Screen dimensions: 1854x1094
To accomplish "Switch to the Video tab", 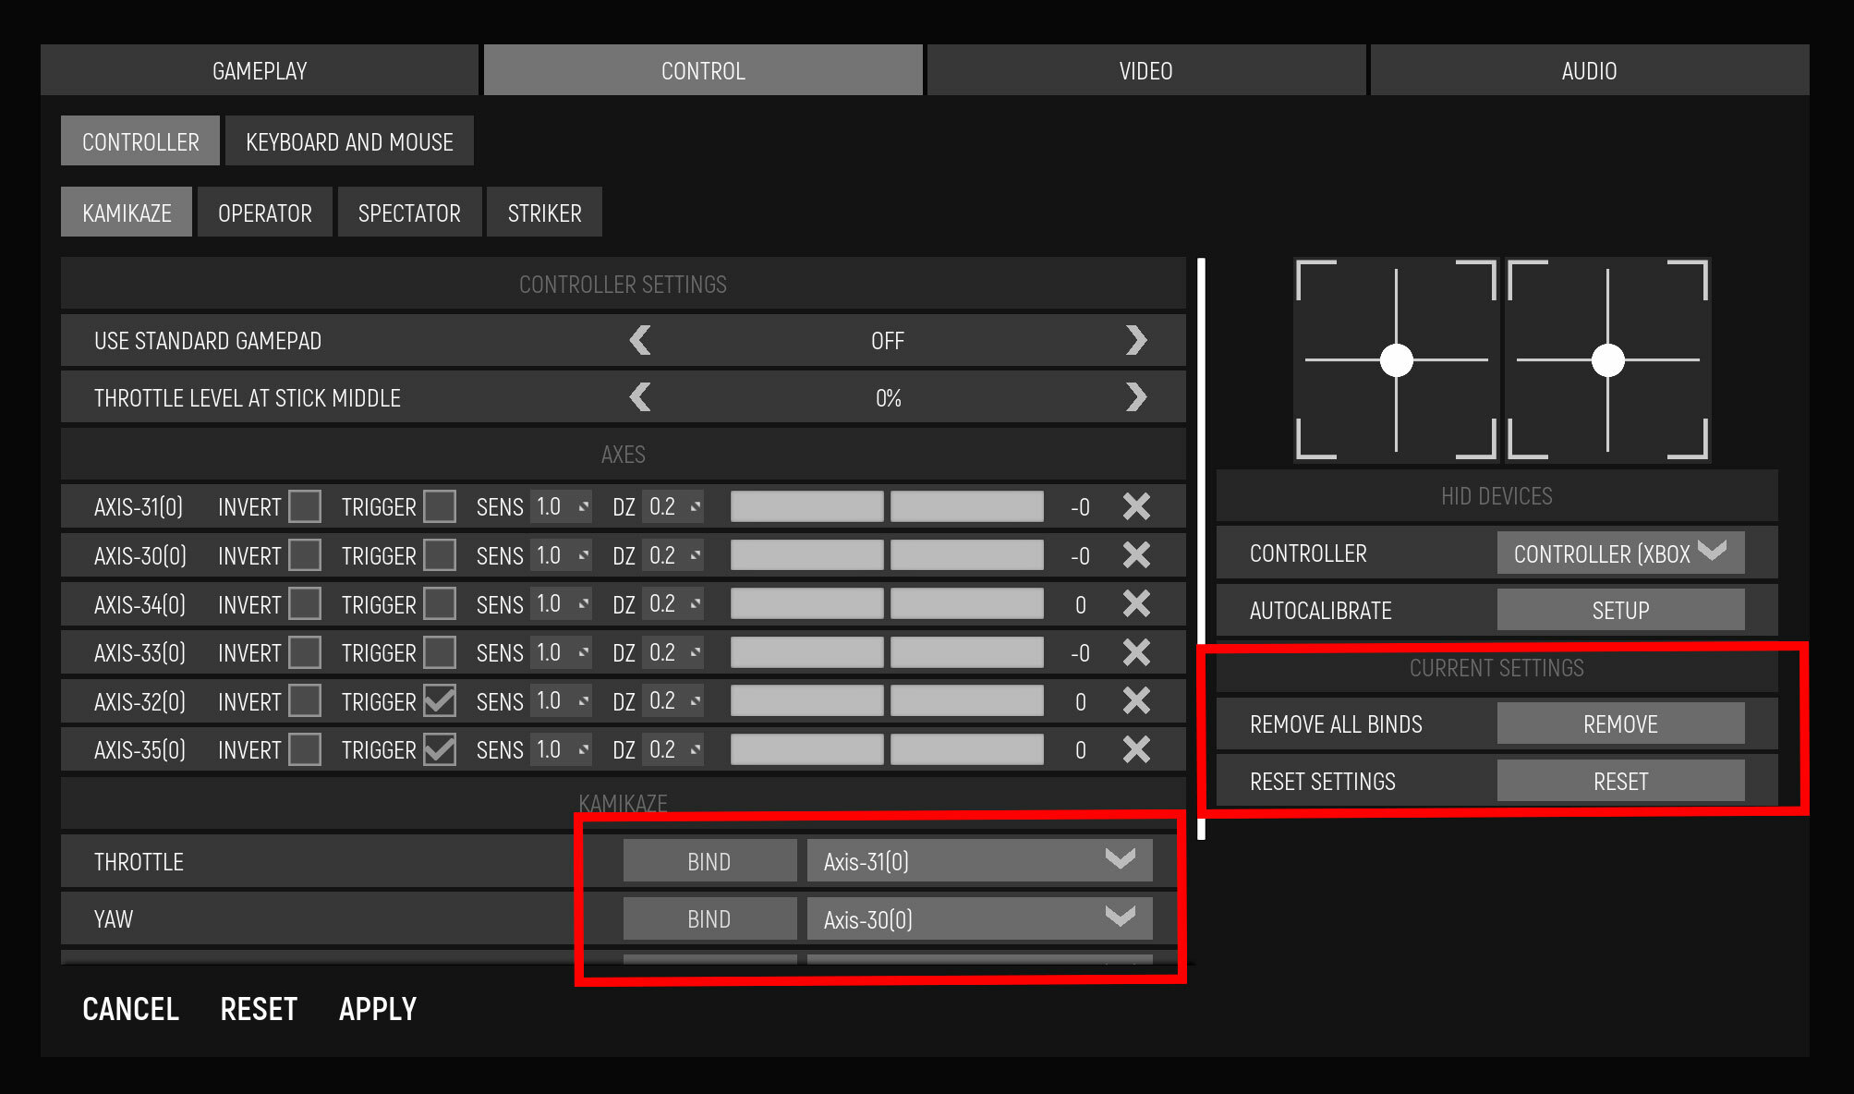I will pyautogui.click(x=1146, y=70).
